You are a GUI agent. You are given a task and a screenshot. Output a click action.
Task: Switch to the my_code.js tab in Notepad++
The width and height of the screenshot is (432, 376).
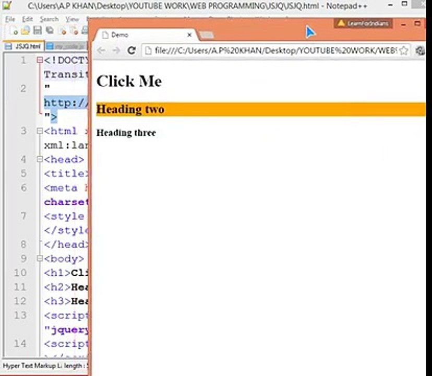click(x=66, y=46)
